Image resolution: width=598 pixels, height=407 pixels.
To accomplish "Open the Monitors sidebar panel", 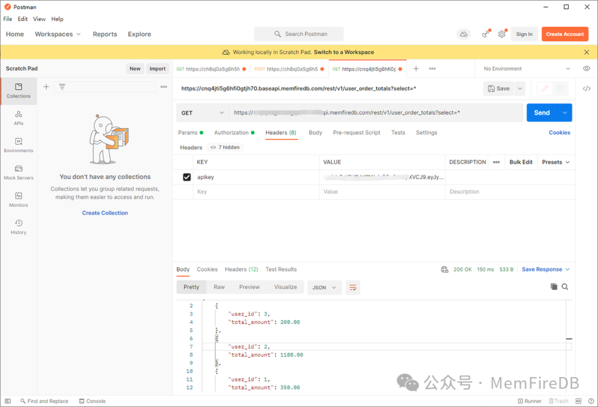I will [18, 200].
